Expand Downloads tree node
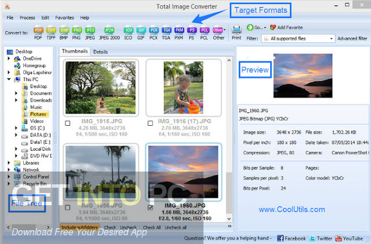371x244 pixels. 16,100
